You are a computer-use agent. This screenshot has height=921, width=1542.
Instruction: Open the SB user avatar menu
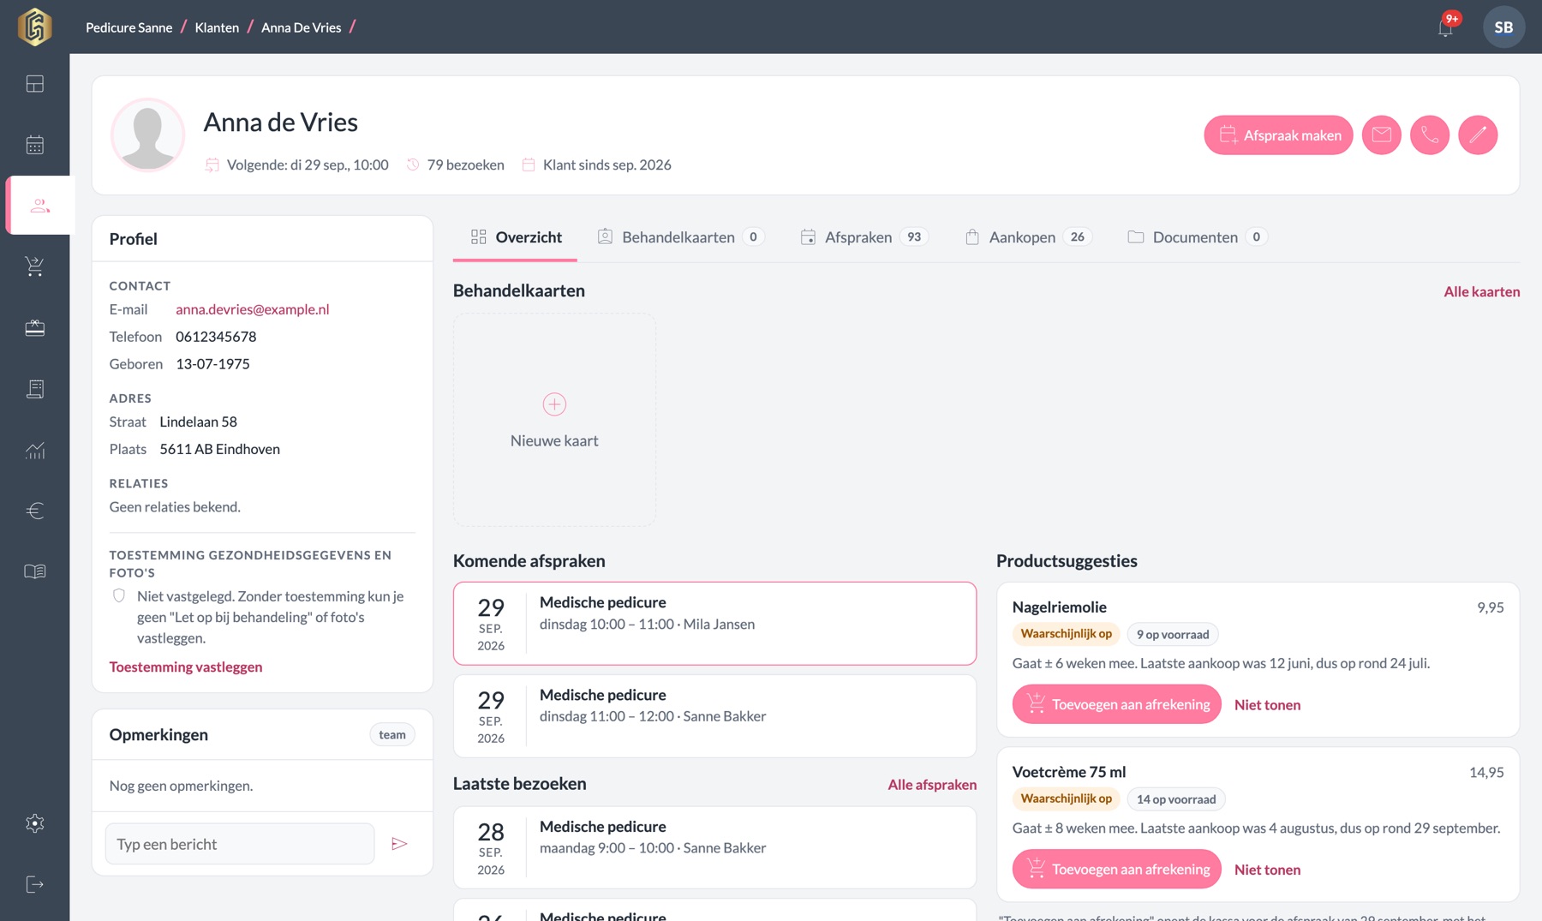pyautogui.click(x=1503, y=27)
